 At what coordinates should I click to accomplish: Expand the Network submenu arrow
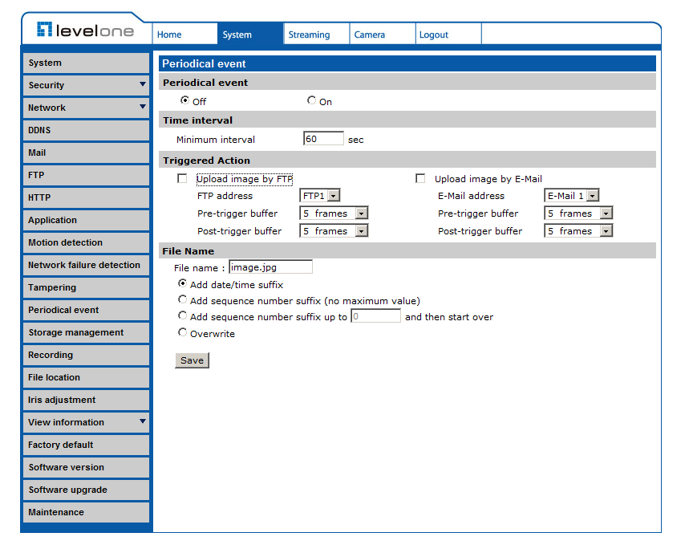(x=142, y=107)
